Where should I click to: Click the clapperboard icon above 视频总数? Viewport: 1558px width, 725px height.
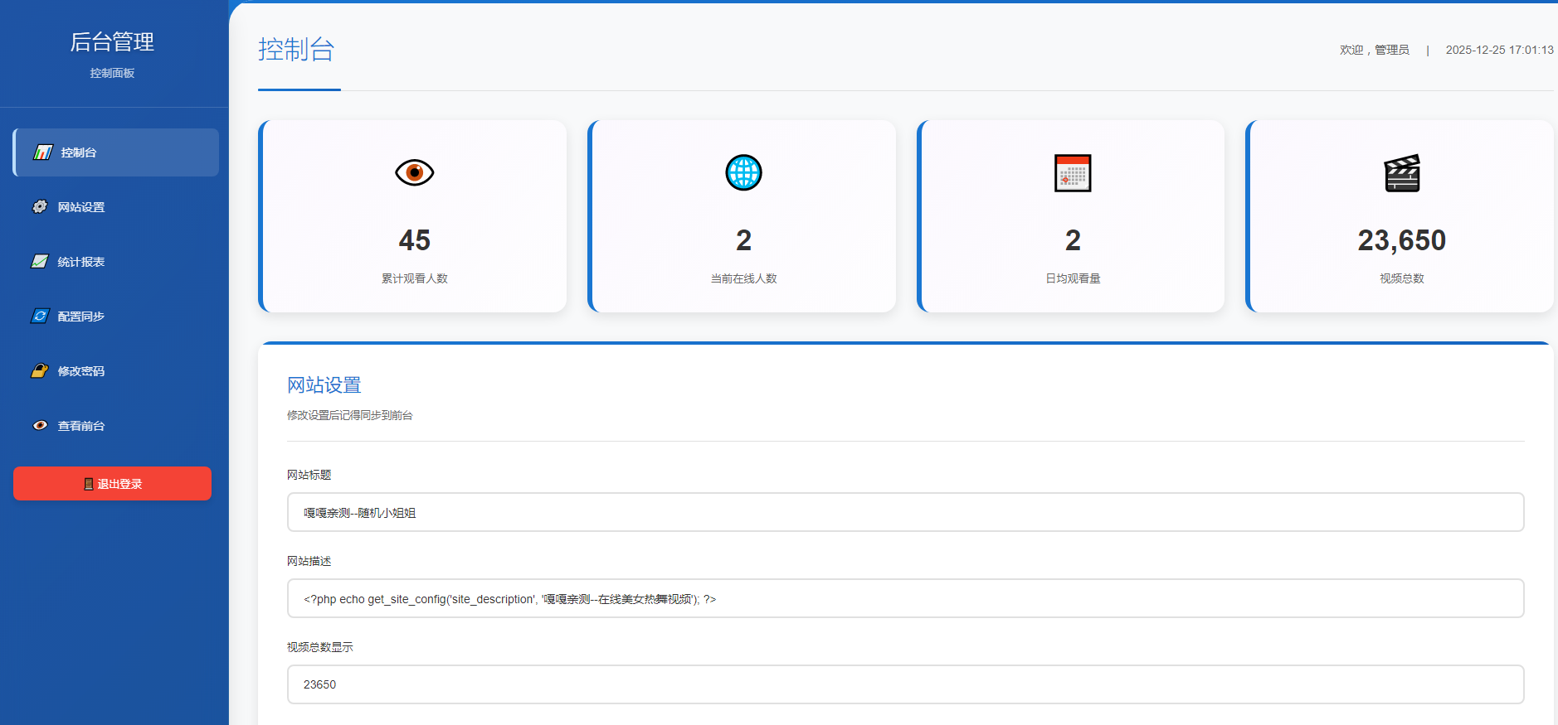pyautogui.click(x=1401, y=172)
